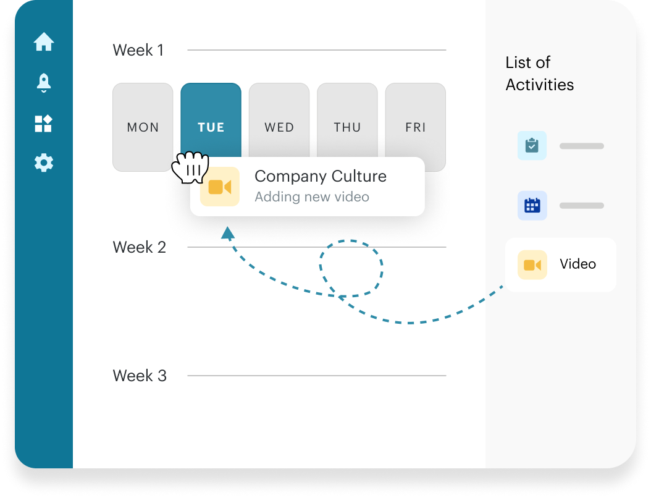This screenshot has height=498, width=651.
Task: Click the Home icon in sidebar
Action: pos(44,42)
